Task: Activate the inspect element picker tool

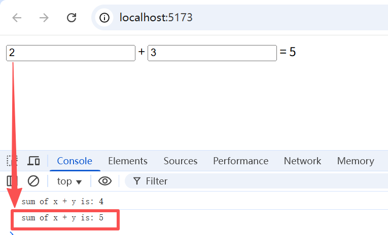Action: (x=12, y=161)
